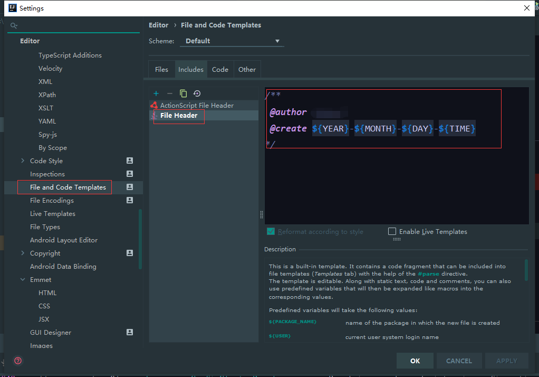Open Android Data Binding settings
Screen dimensions: 539x377
coord(63,266)
